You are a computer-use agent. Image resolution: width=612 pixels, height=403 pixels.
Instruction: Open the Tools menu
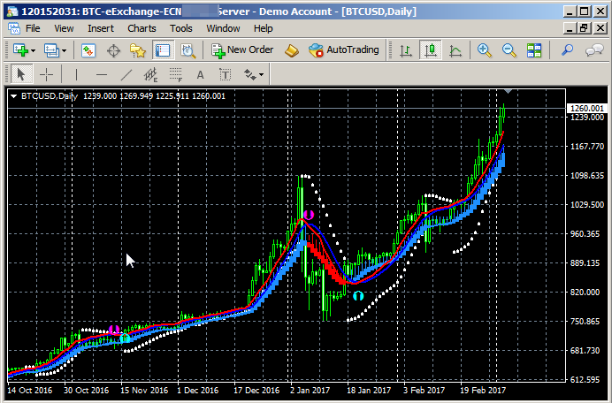coord(180,28)
